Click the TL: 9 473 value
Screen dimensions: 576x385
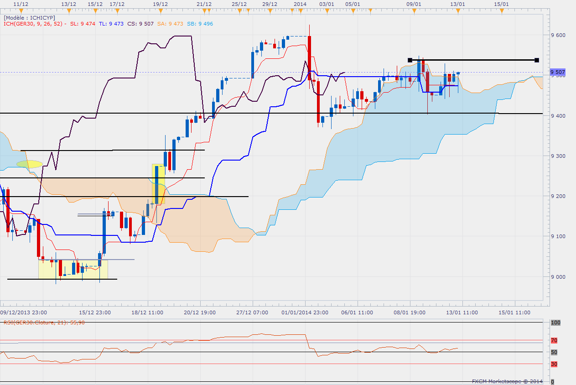click(x=111, y=24)
